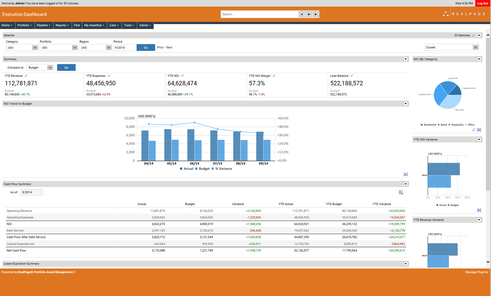Click the Log Out button
491x296 pixels.
pos(483,3)
